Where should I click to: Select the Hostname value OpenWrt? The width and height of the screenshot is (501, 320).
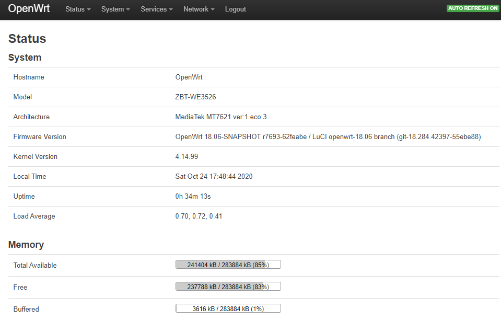coord(189,77)
